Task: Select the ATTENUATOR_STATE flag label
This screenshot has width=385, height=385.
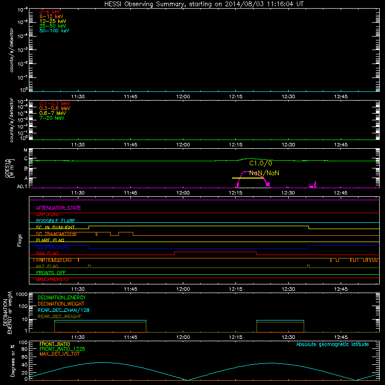Action: point(58,208)
